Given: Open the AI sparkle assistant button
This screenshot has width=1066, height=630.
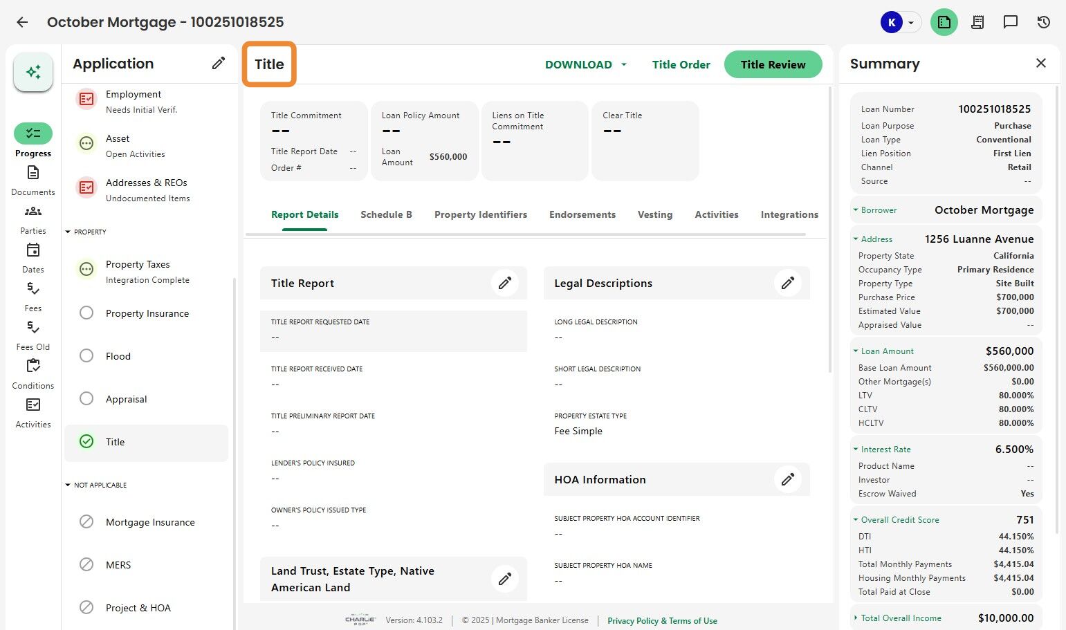Looking at the screenshot, I should point(33,72).
